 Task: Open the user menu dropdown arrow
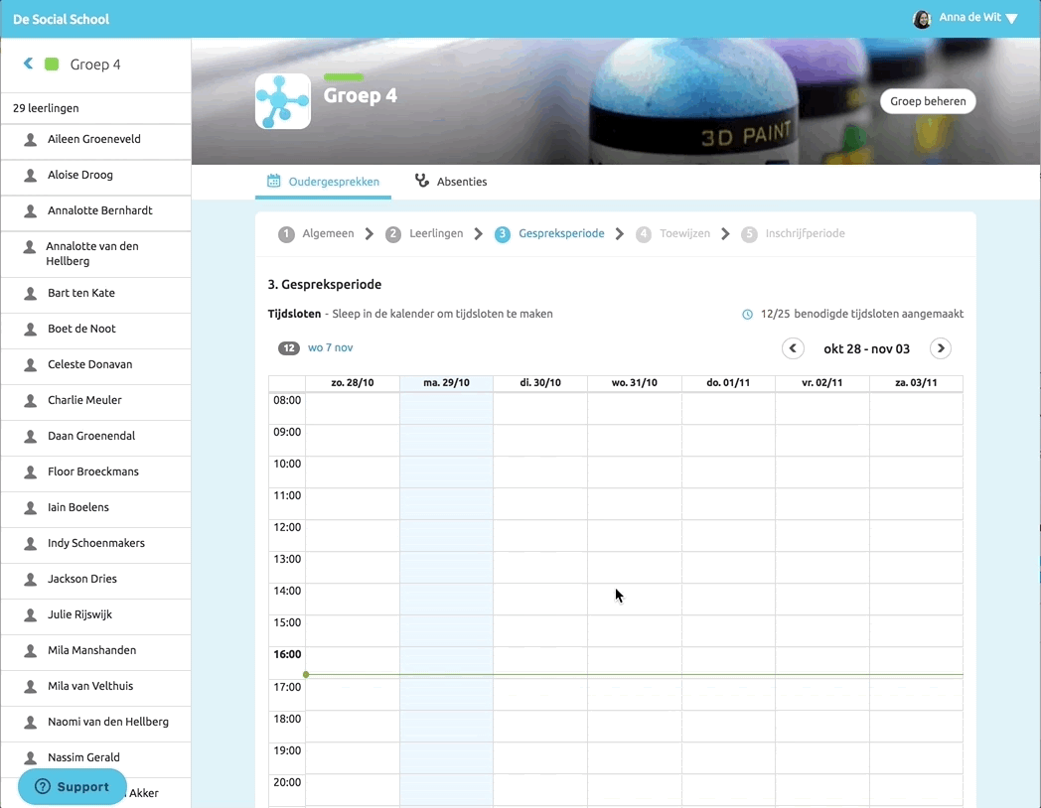[x=1012, y=19]
